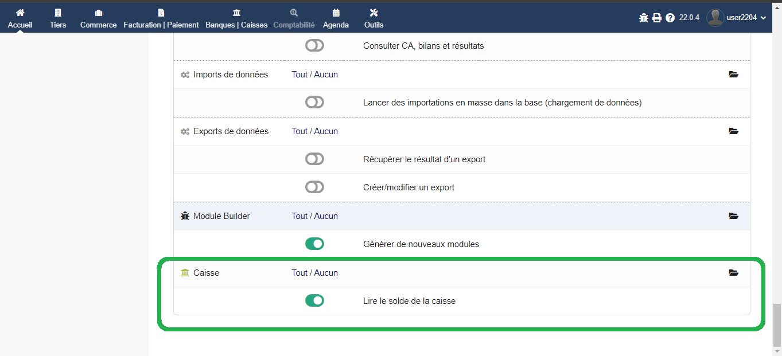Turn on 'Lancer des importations en masse' toggle
Viewport: 782px width, 356px height.
point(314,103)
